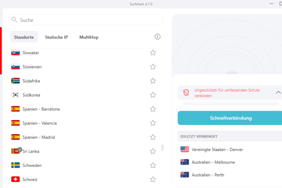Select the Standorte tab
The height and width of the screenshot is (188, 282).
(x=24, y=37)
